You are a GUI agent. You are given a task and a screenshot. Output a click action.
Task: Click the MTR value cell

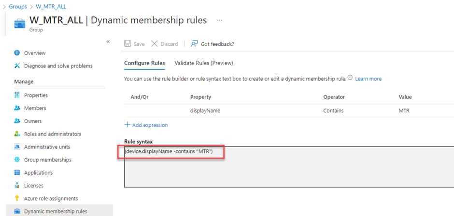coord(404,110)
